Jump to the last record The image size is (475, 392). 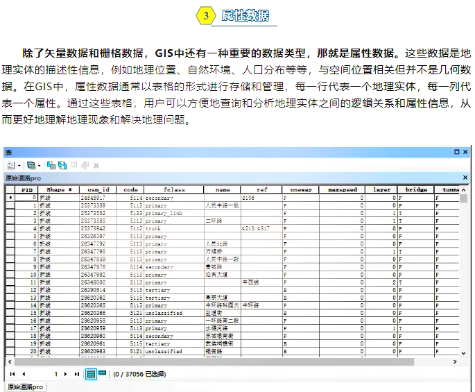tap(77, 374)
